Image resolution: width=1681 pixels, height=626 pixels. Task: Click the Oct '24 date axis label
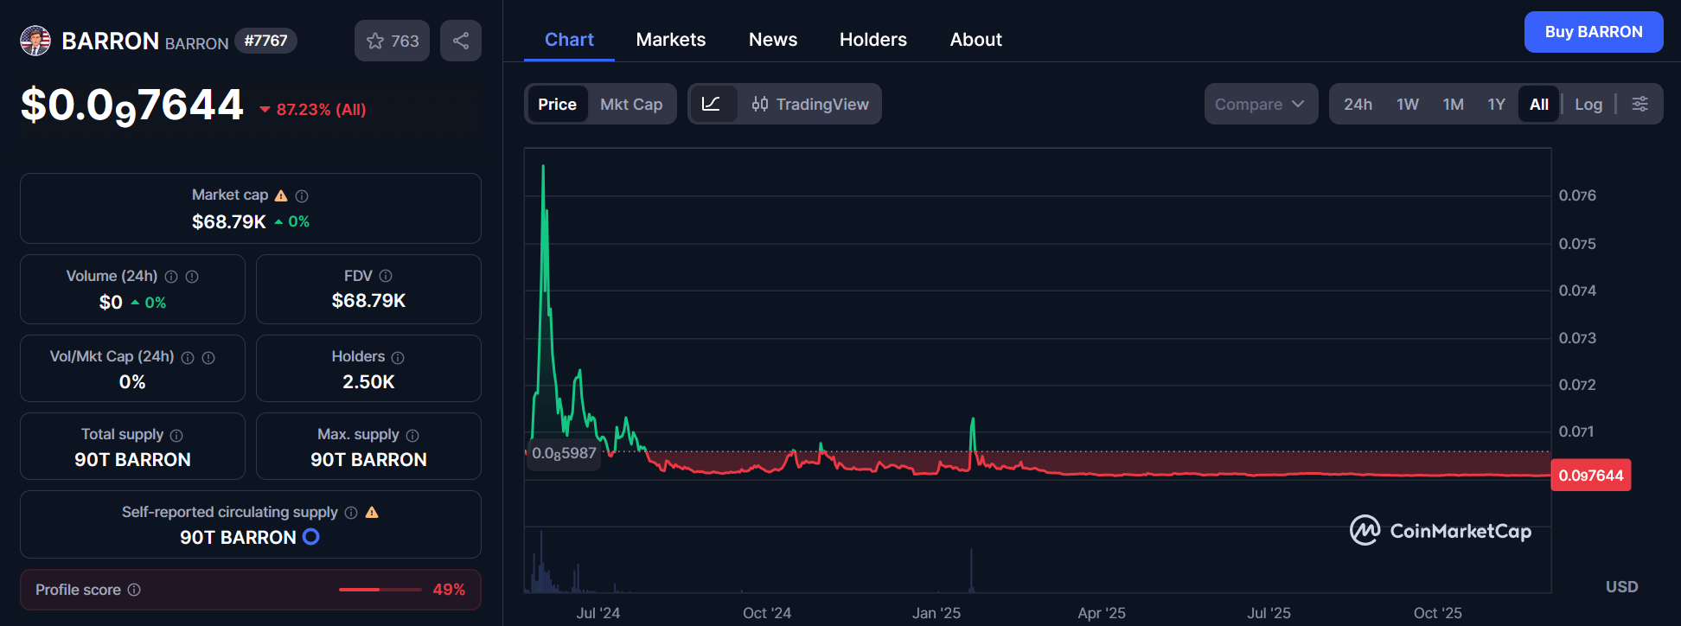click(x=767, y=613)
